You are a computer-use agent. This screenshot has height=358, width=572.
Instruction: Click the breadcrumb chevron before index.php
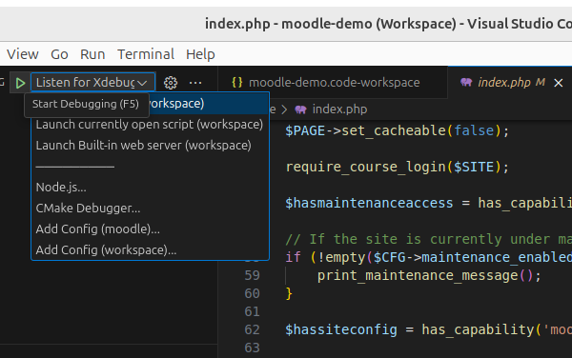click(x=284, y=109)
